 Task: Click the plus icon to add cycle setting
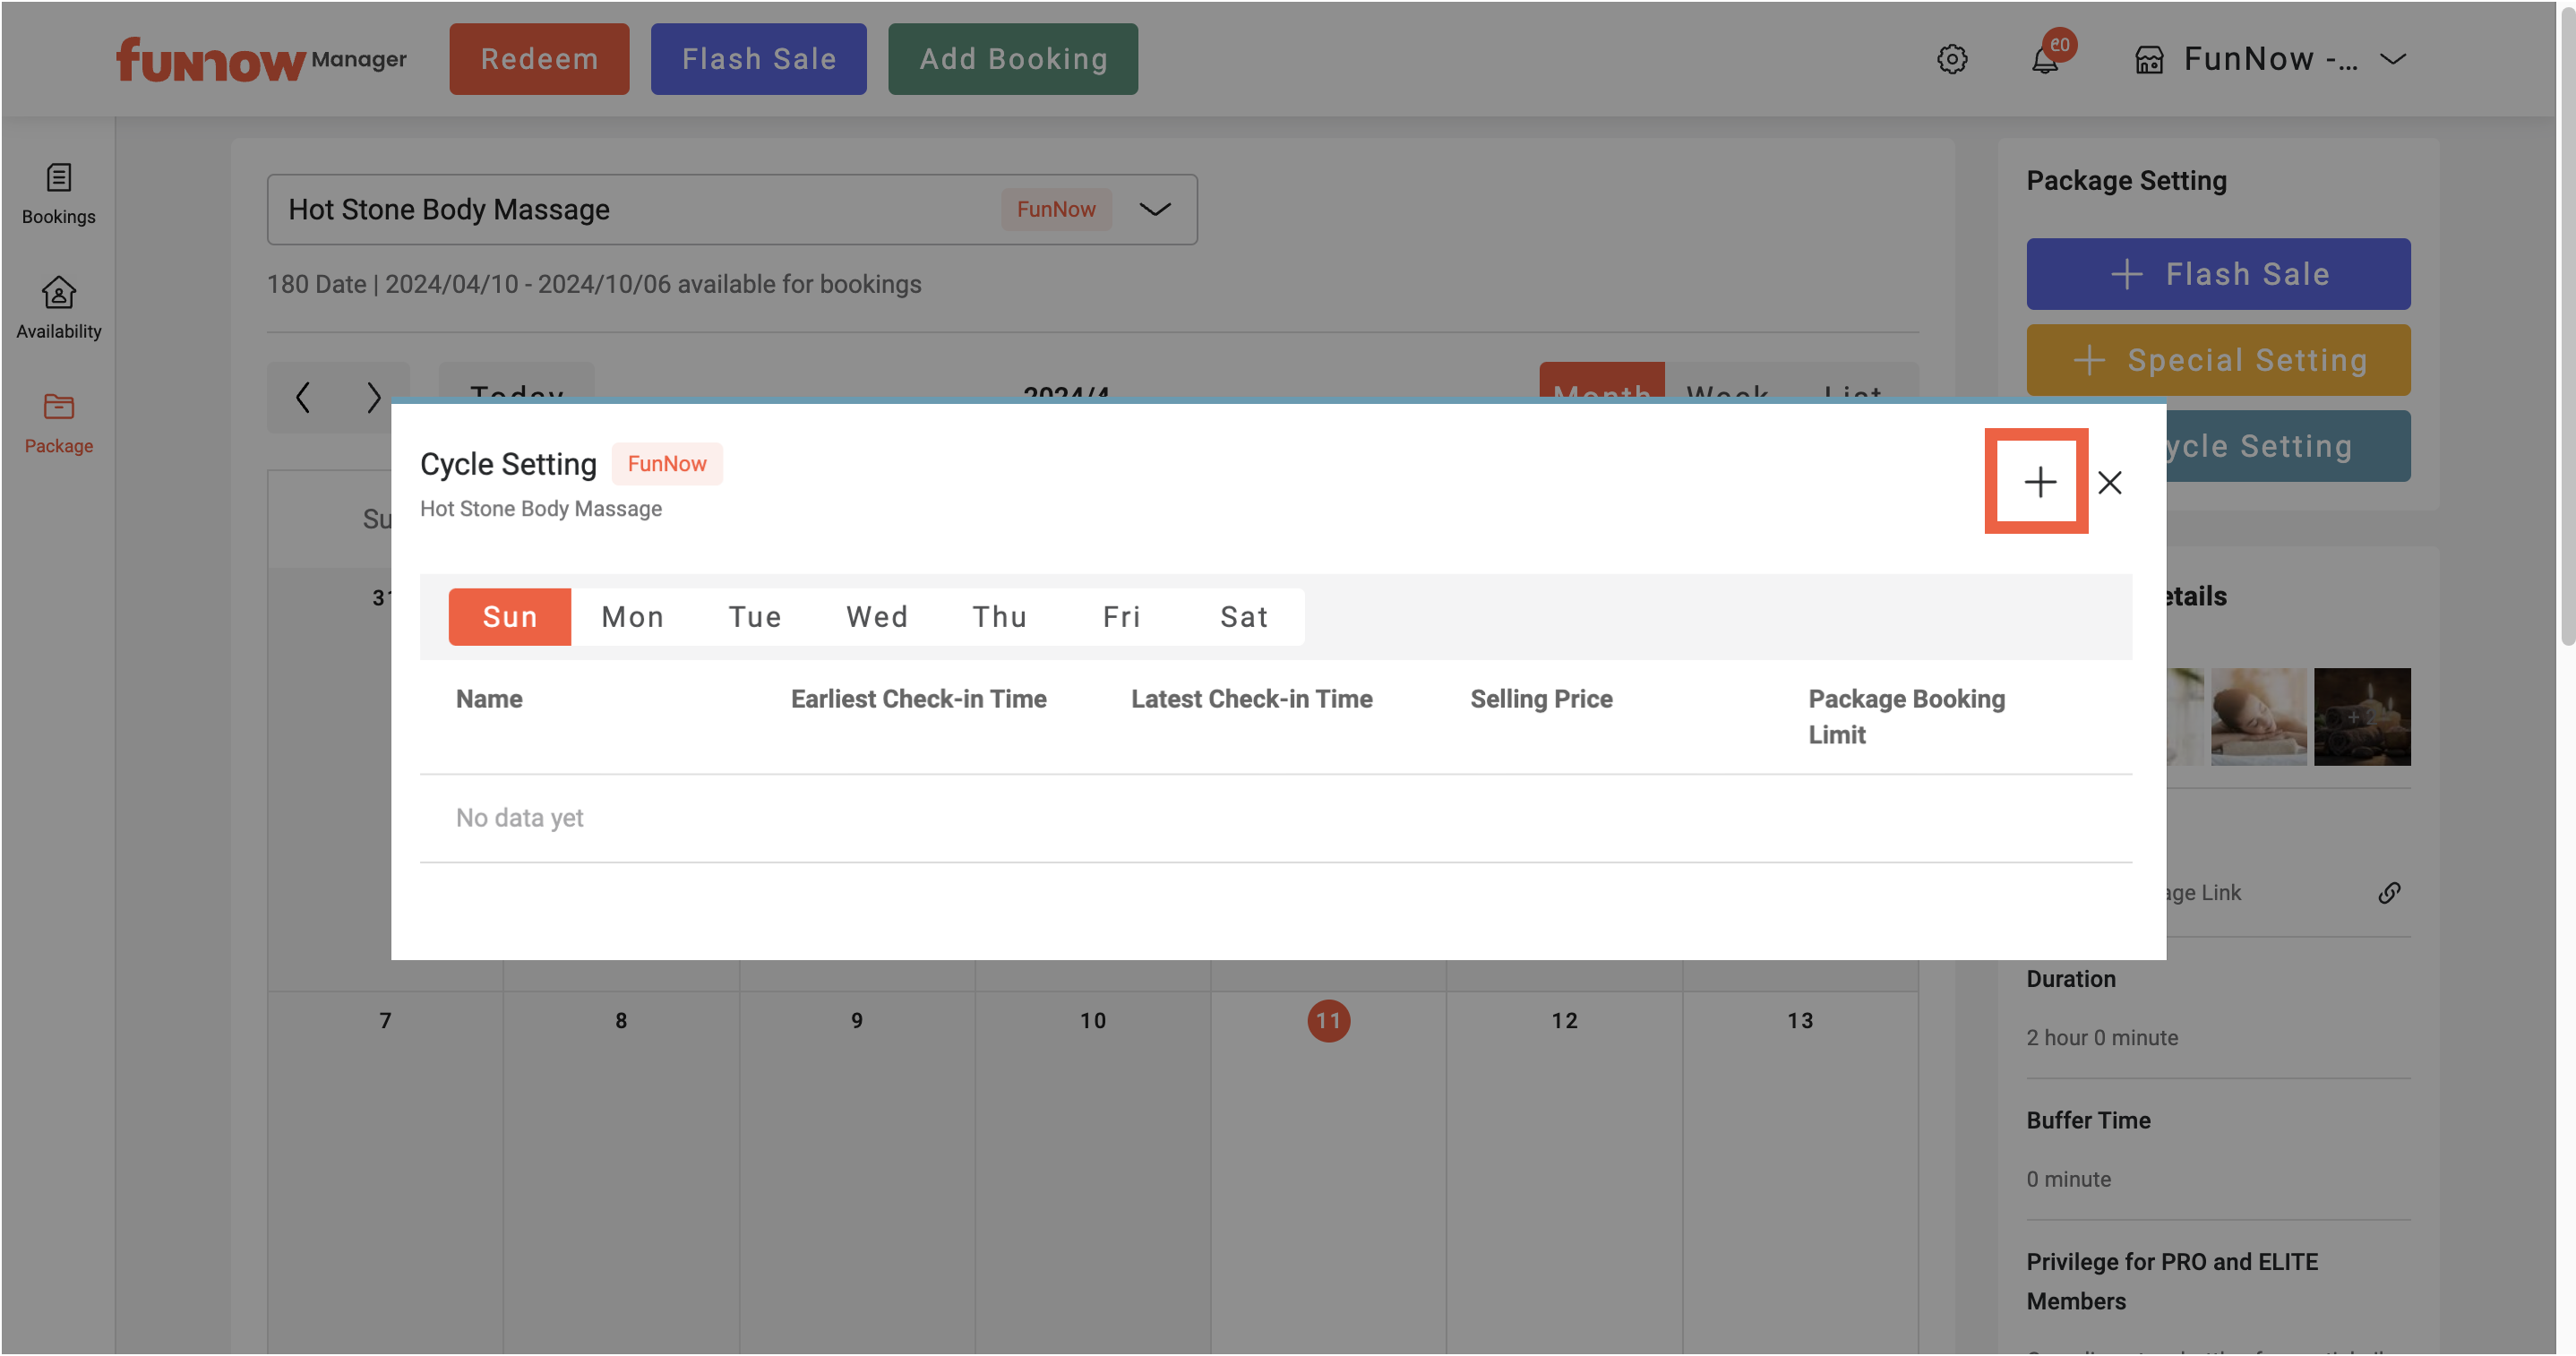pos(2039,482)
